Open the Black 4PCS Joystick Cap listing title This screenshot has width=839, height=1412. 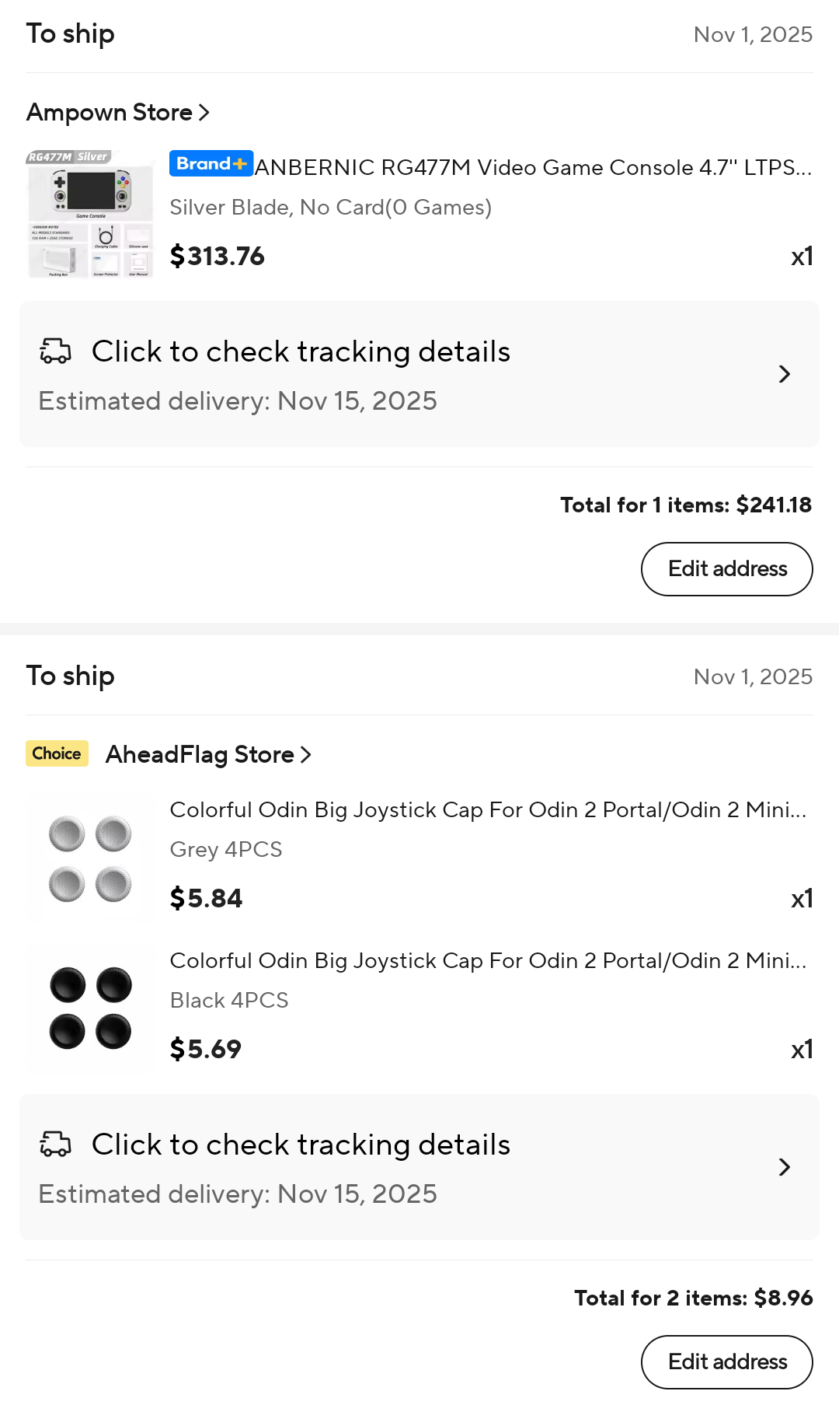(x=488, y=961)
